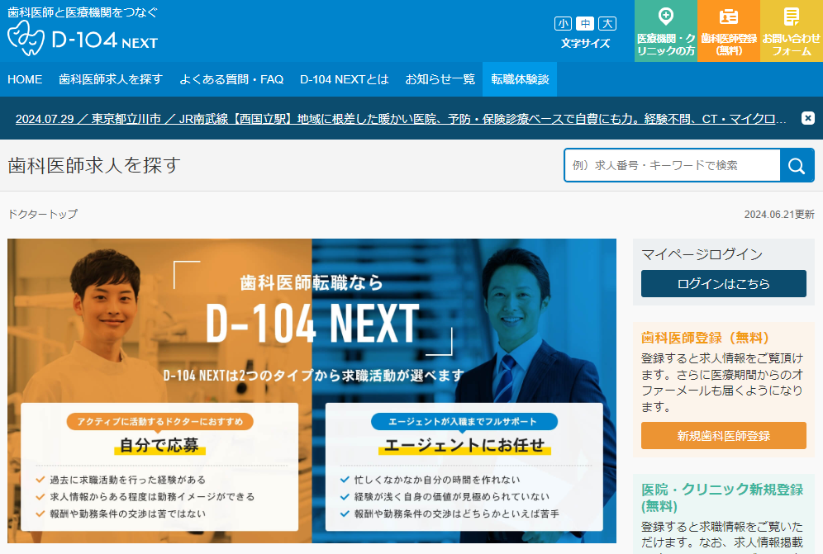The width and height of the screenshot is (823, 554).
Task: Click the アクティブに活動するドクターにおすすめ badge
Action: [159, 422]
